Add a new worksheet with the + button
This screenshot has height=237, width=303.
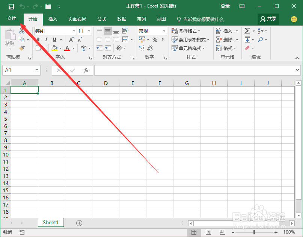(79, 223)
